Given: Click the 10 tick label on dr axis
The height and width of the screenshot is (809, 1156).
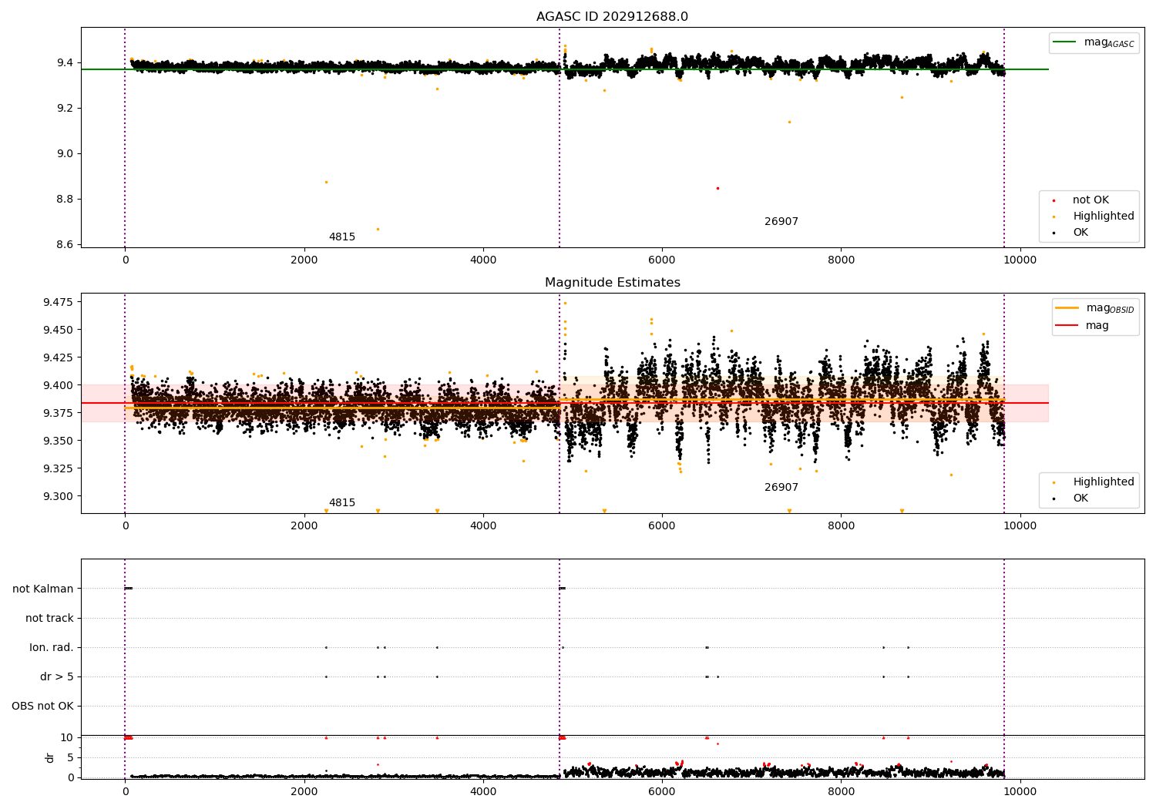Looking at the screenshot, I should pos(66,738).
